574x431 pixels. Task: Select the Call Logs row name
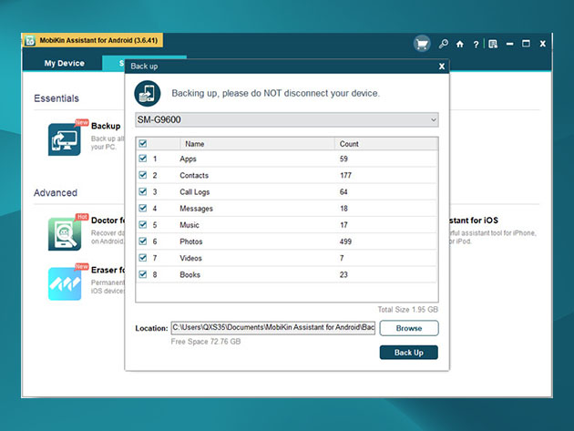[x=194, y=192]
